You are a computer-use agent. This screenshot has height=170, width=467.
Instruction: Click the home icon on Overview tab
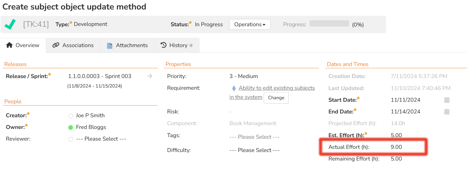9,45
